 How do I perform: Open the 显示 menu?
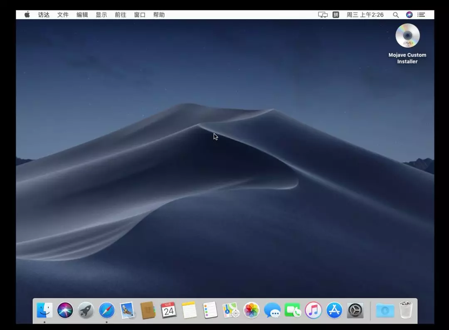click(x=101, y=15)
